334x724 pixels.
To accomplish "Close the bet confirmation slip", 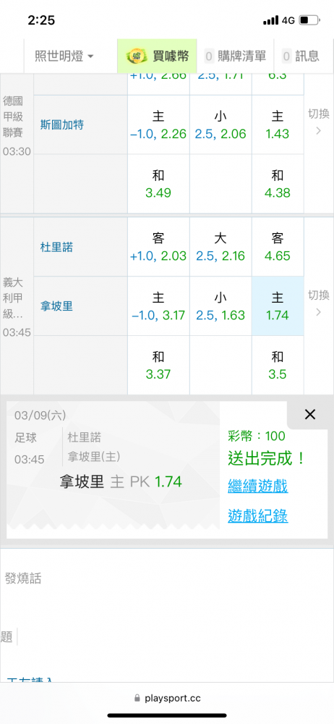I will tap(310, 415).
